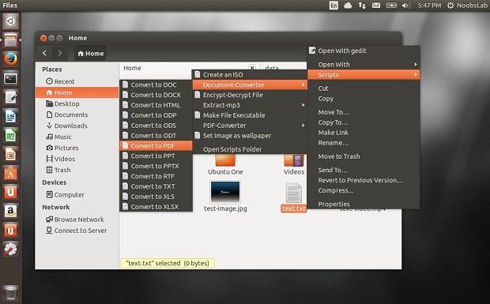Select Rename... from context menu
Image resolution: width=490 pixels, height=304 pixels.
tap(364, 143)
